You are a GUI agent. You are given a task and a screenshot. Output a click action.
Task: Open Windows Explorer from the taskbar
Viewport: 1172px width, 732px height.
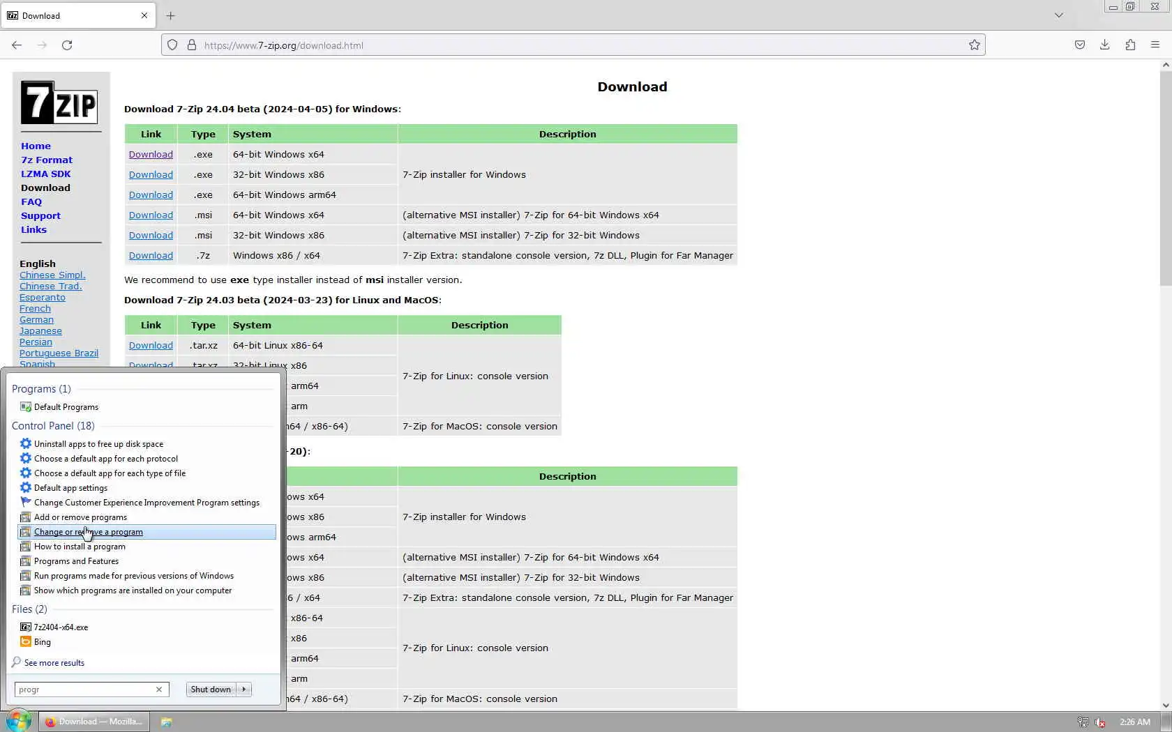167,722
